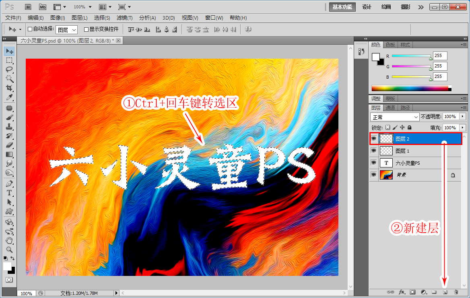
Task: Switch to the 通道 tab
Action: point(390,108)
